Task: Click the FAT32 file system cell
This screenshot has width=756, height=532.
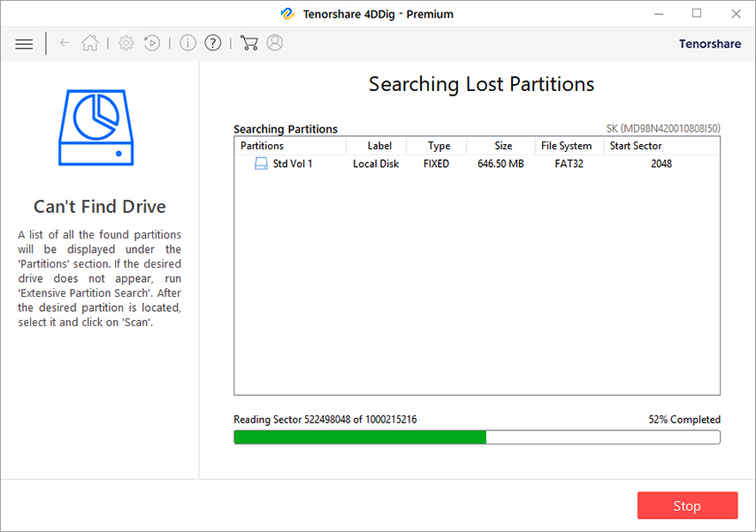Action: [x=569, y=163]
